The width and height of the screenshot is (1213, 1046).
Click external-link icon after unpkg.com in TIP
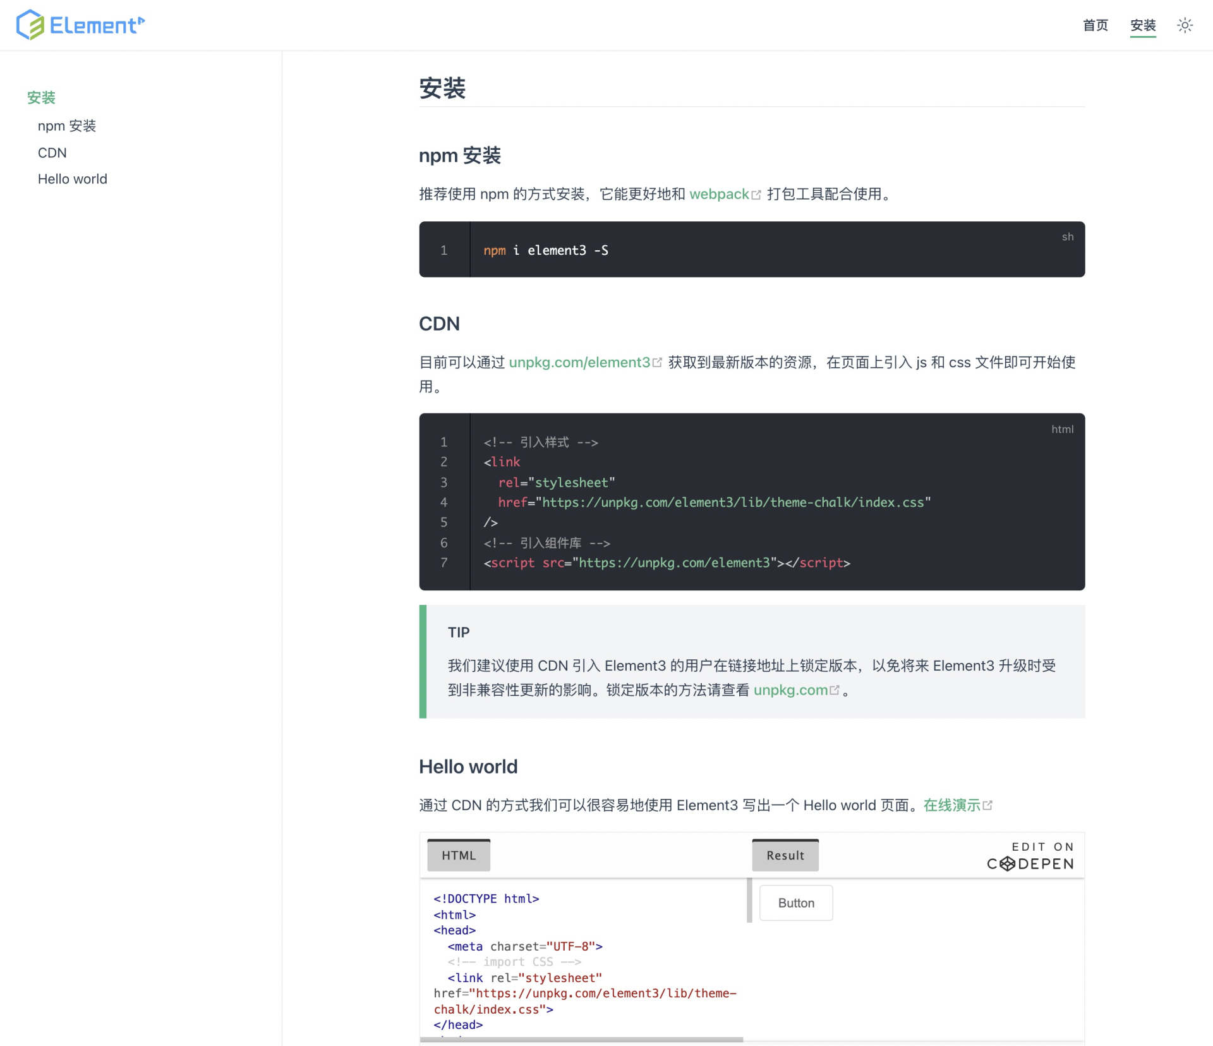835,690
